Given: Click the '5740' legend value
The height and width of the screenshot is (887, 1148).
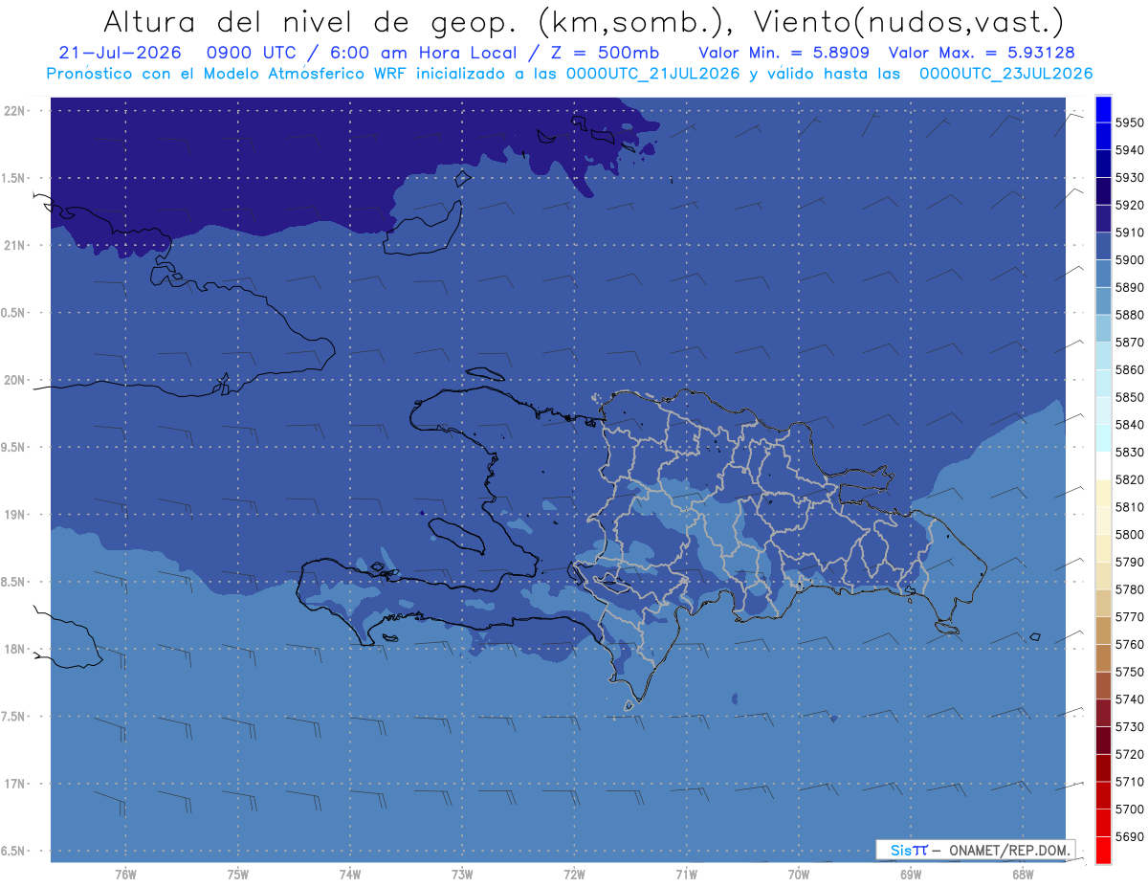Looking at the screenshot, I should pyautogui.click(x=1129, y=699).
